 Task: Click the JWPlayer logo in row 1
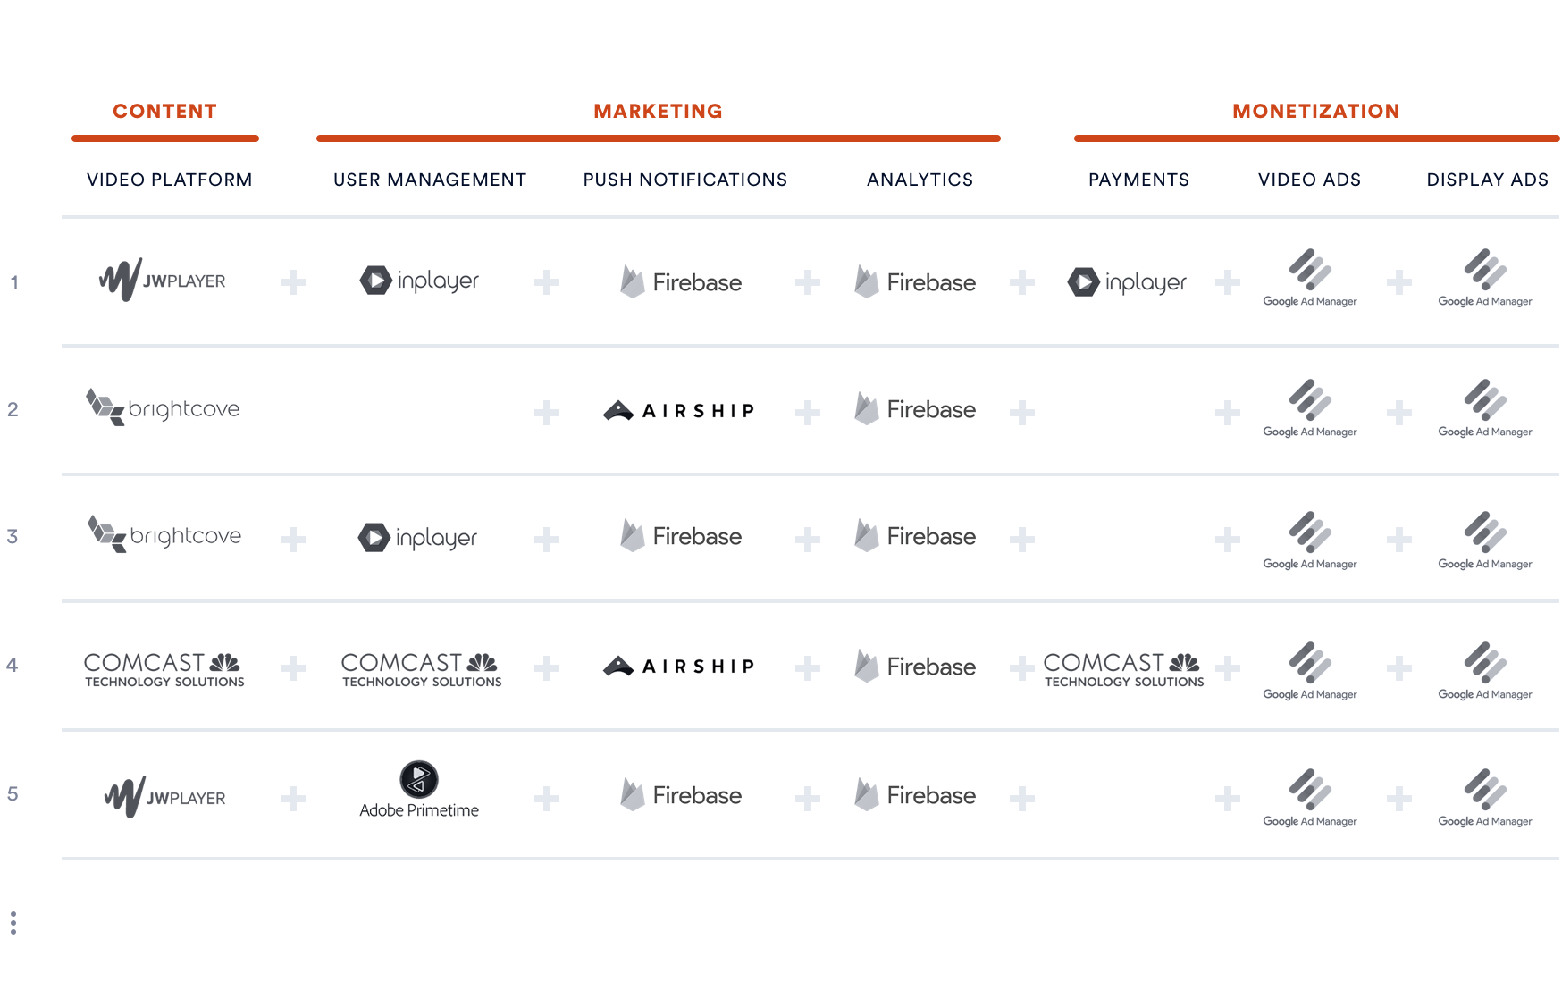[x=162, y=281]
